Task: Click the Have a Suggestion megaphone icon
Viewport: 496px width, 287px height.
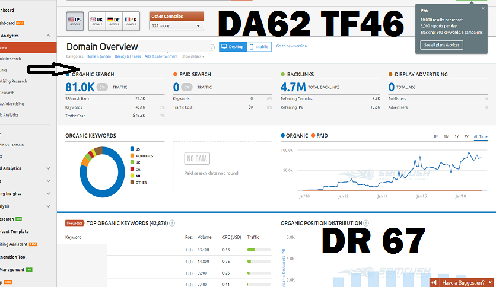Action: (x=434, y=283)
